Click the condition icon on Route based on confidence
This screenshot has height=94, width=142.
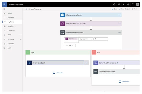point(62,33)
